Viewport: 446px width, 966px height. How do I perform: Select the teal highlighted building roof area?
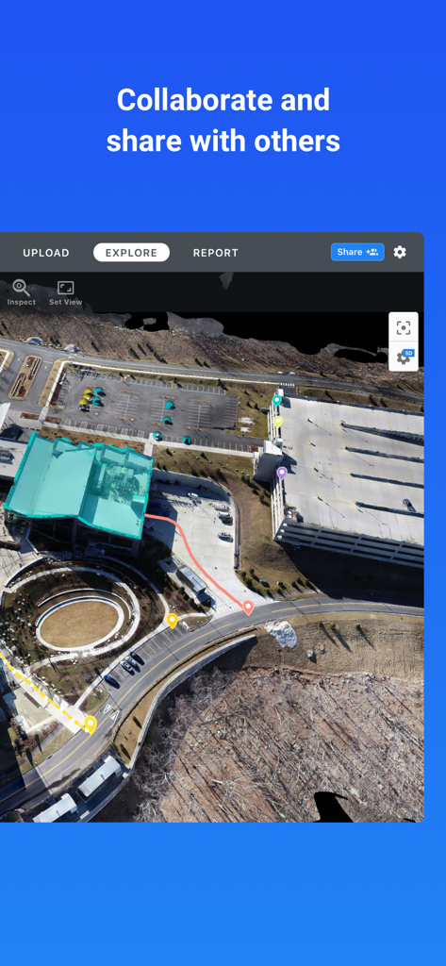click(80, 484)
